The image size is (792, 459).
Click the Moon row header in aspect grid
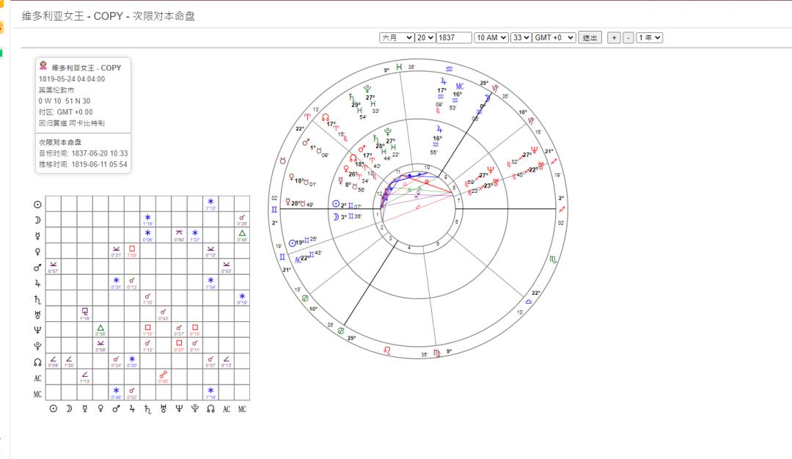click(x=37, y=220)
